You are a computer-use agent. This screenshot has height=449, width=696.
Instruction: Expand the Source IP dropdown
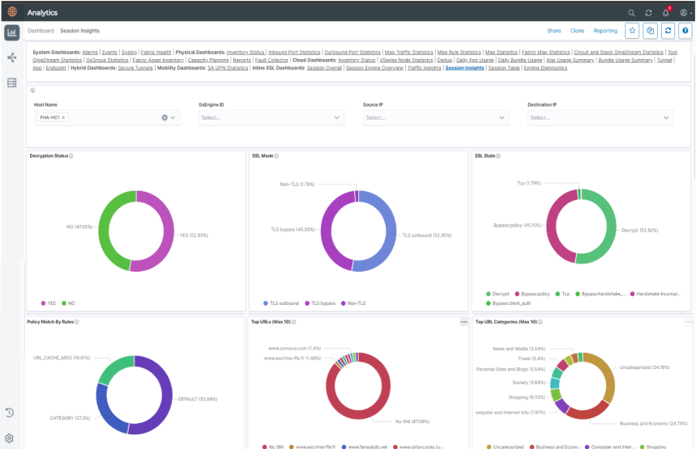coord(436,118)
